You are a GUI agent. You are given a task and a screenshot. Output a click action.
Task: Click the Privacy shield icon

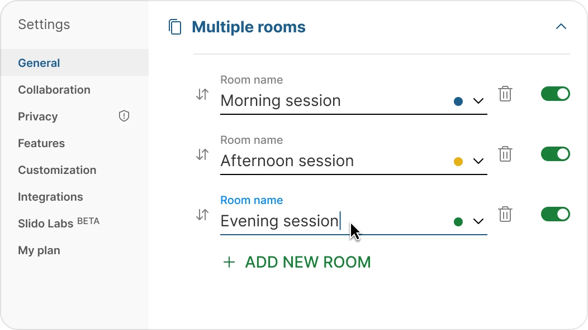point(124,116)
